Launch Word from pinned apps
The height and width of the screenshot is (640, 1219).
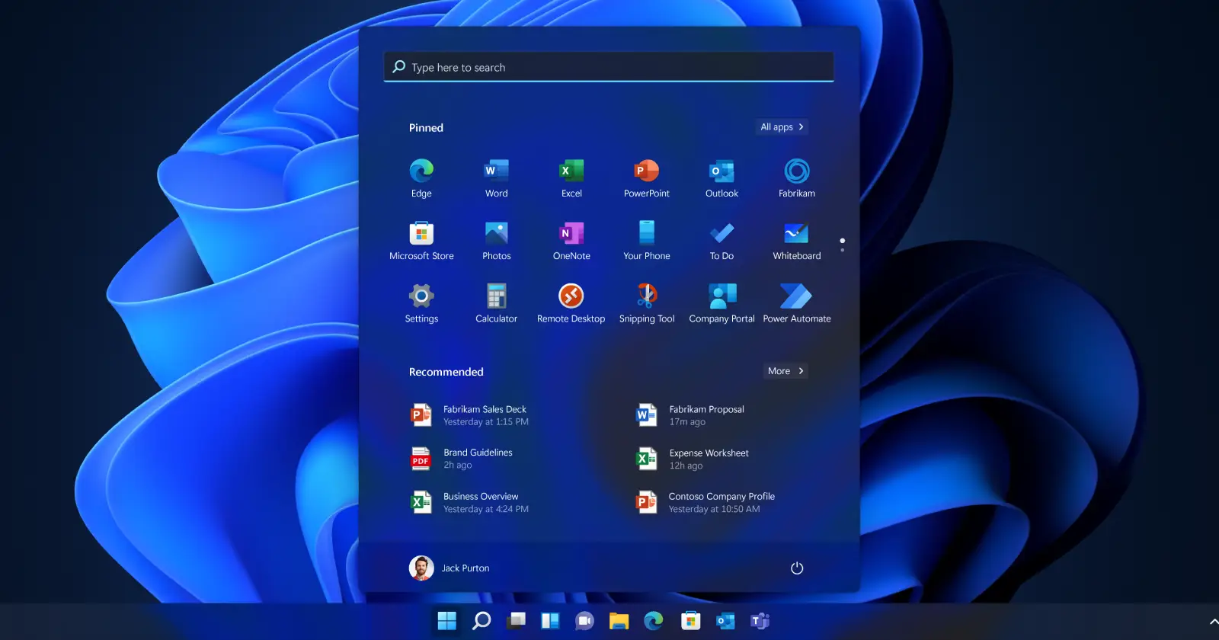pyautogui.click(x=496, y=179)
